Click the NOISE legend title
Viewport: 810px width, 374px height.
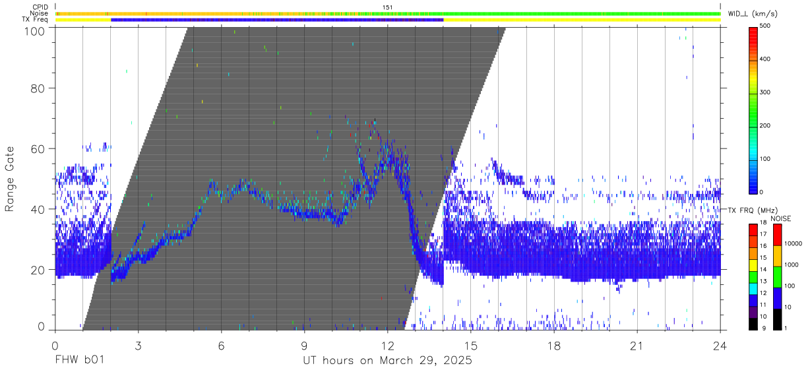coord(780,218)
